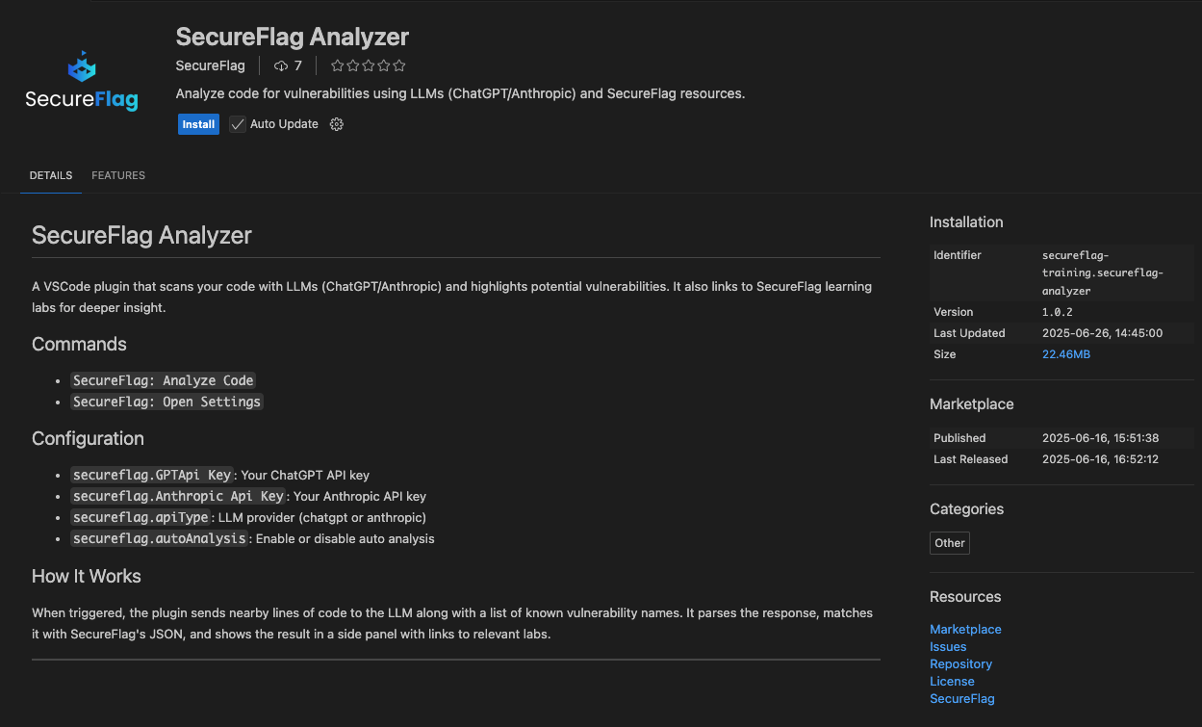Click the Categories section heading
The height and width of the screenshot is (727, 1202).
tap(966, 508)
